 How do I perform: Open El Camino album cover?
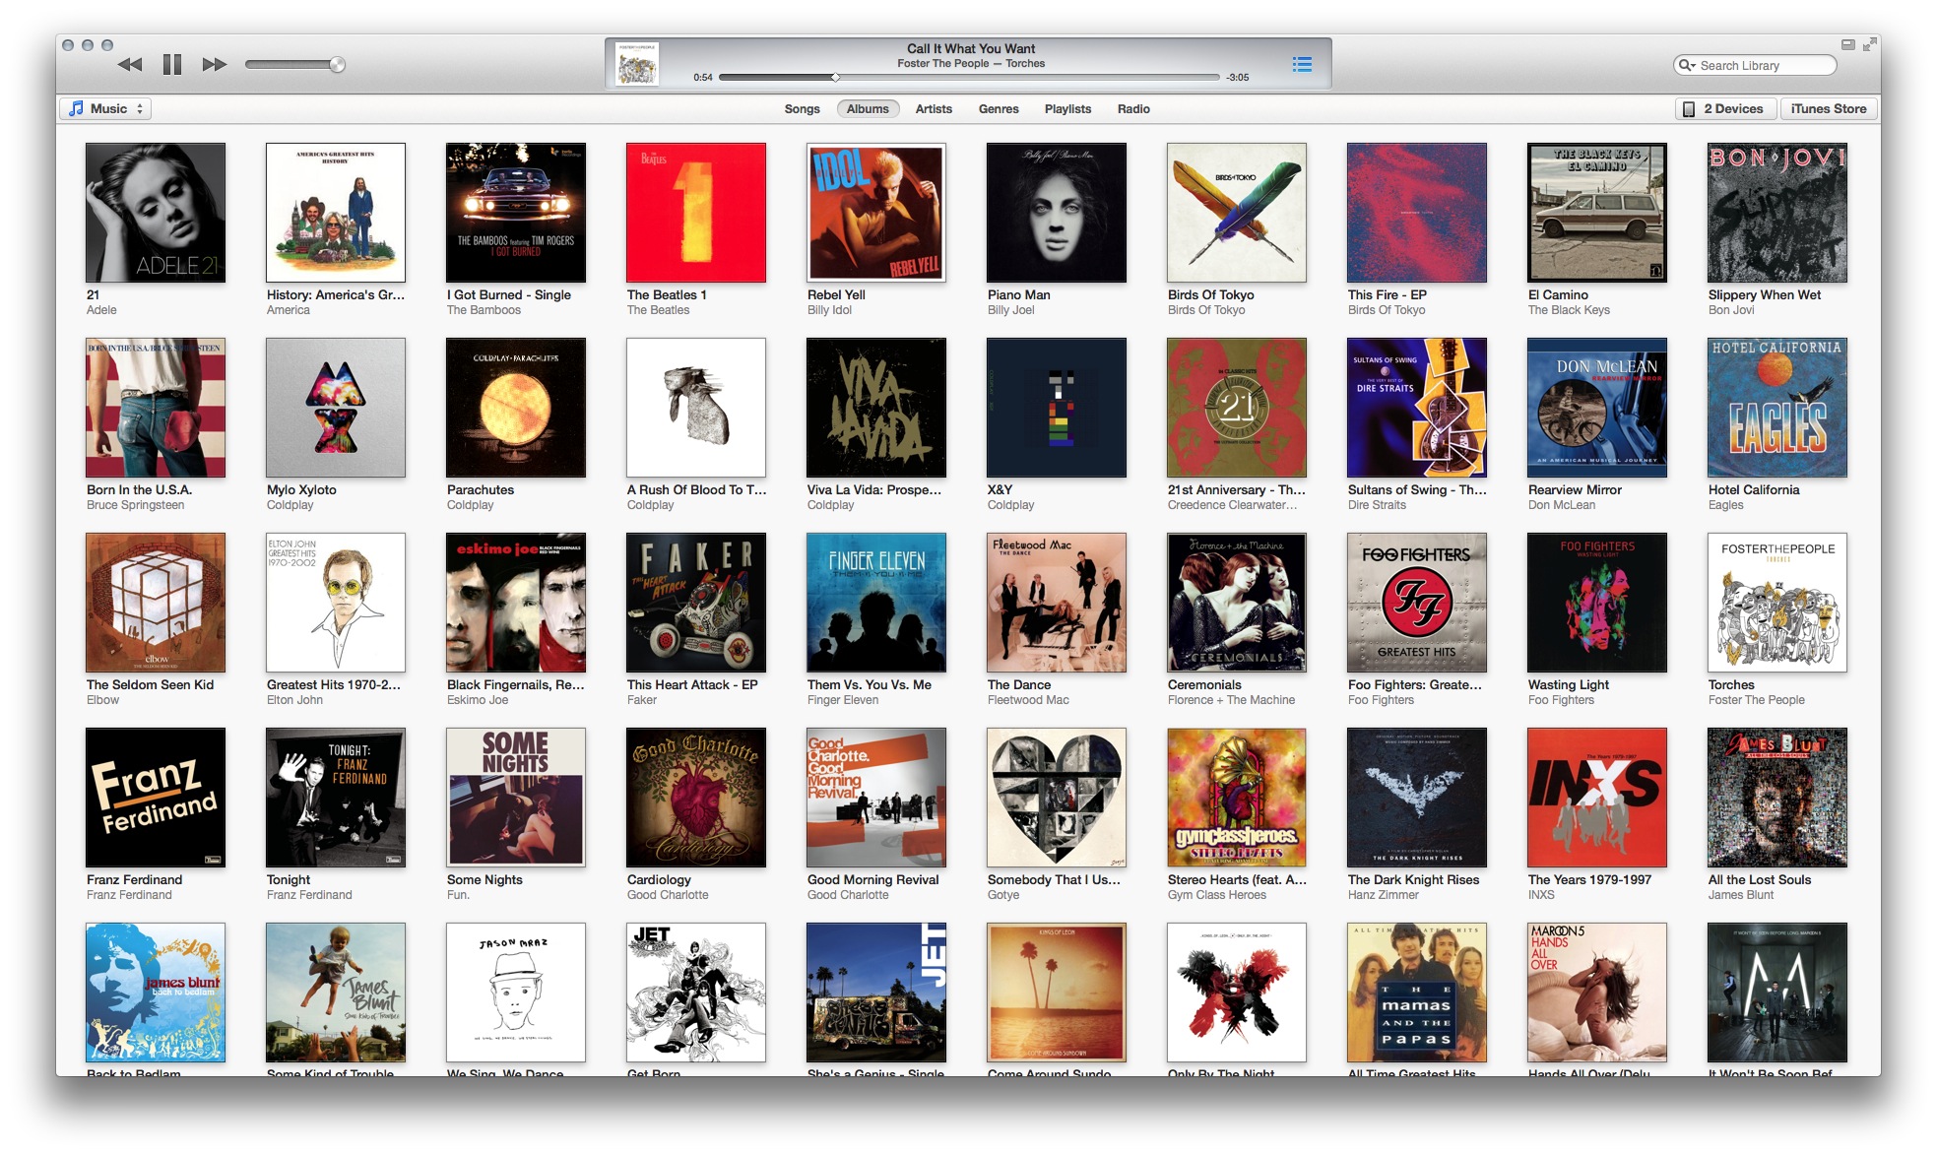(x=1597, y=213)
